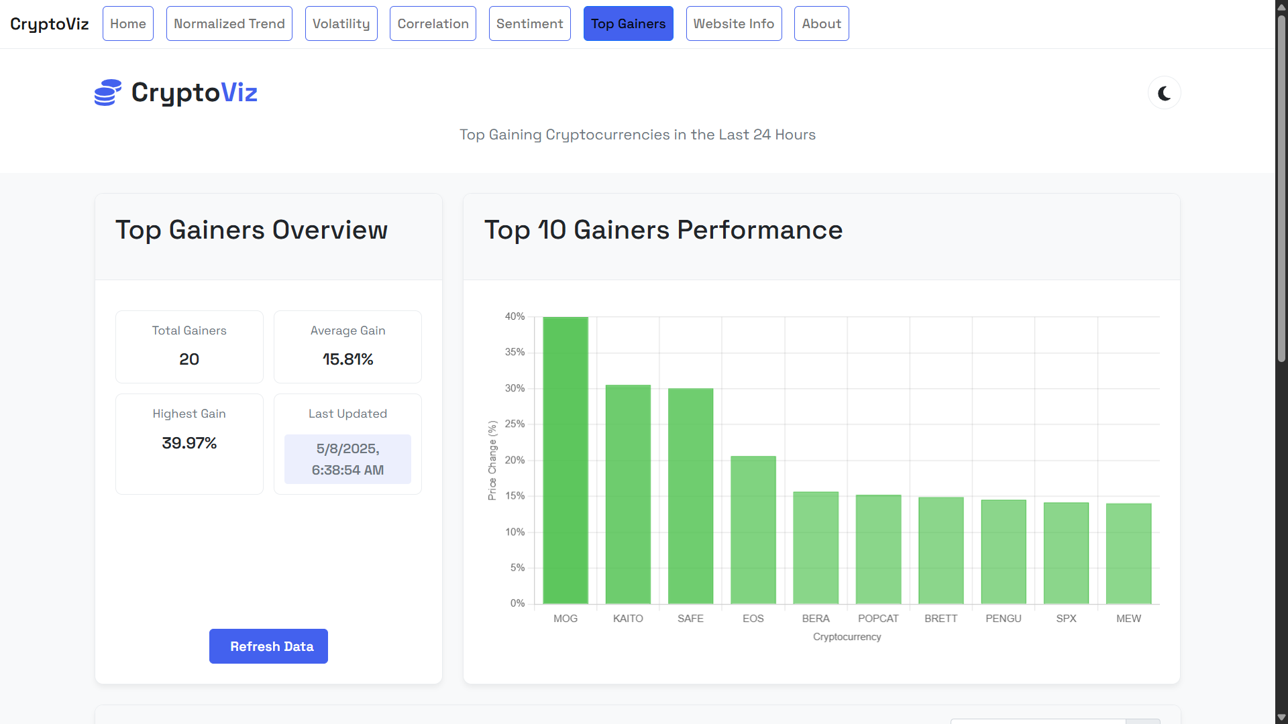
Task: Select the Sentiment nav item
Action: coord(529,23)
